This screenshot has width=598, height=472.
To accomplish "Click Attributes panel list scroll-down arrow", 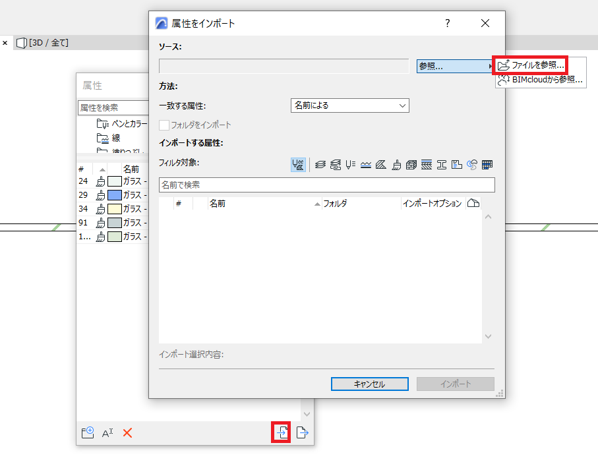I will coord(307,414).
